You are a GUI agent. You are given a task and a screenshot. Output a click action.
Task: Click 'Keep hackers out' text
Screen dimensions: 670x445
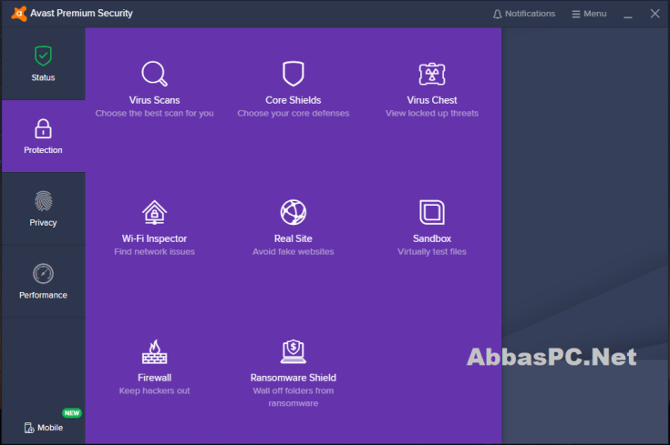click(x=154, y=390)
